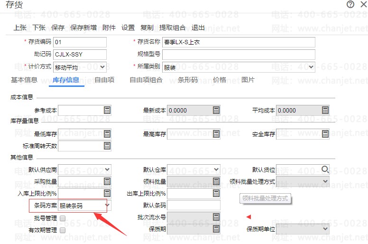Viewport: 368px width, 244px height.
Task: Open calculator for 最低库存 field
Action: pyautogui.click(x=107, y=134)
